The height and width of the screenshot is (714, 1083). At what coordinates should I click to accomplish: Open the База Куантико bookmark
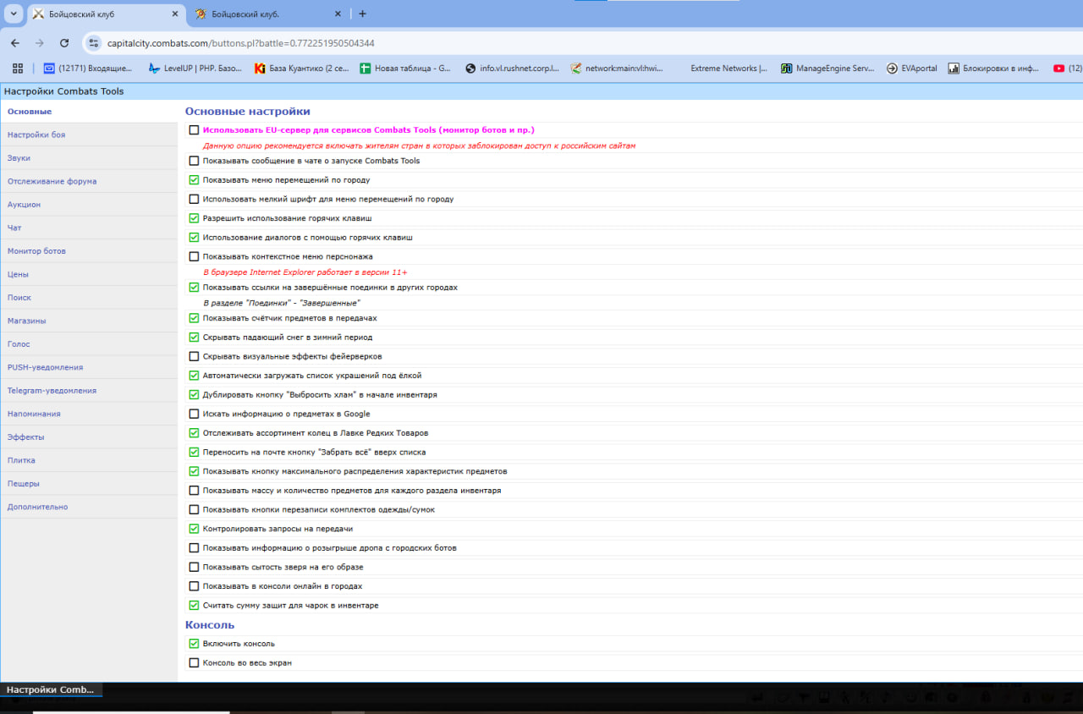[301, 69]
